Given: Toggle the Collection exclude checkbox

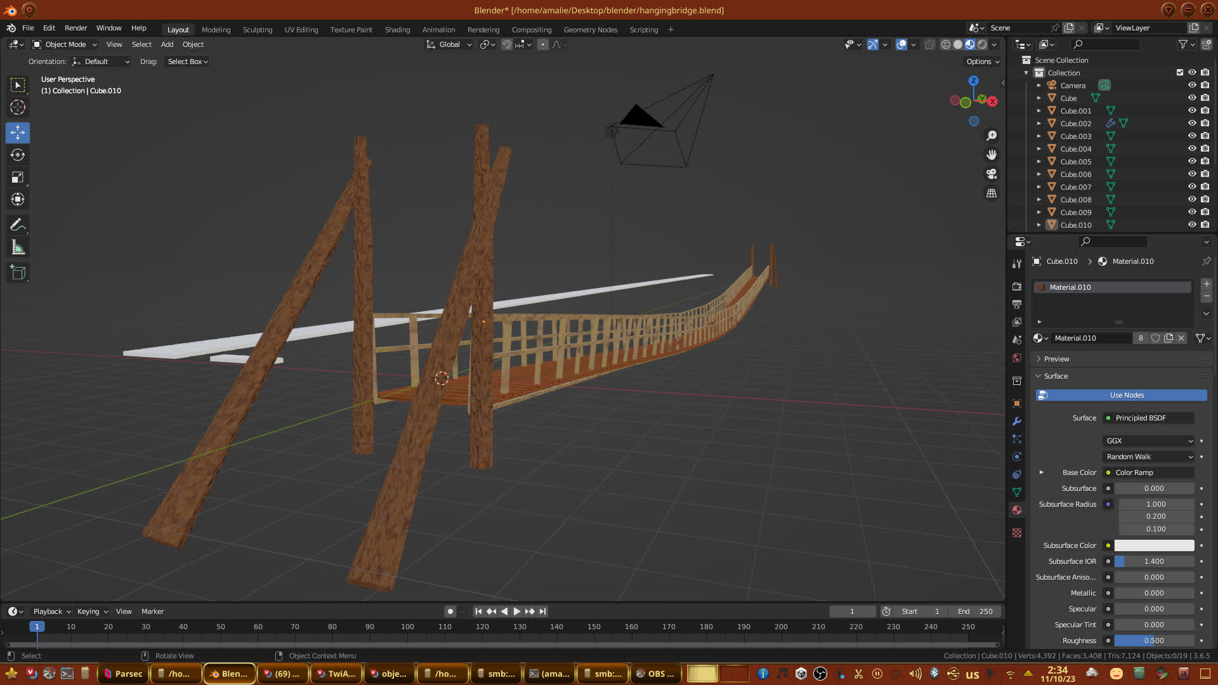Looking at the screenshot, I should (1180, 72).
